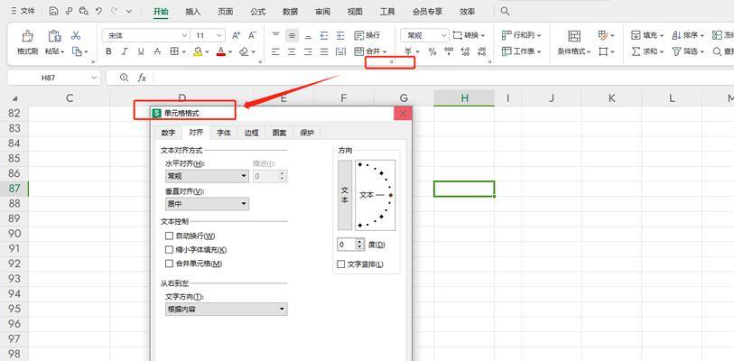Viewport: 734px width, 361px height.
Task: Open the font name dropdown 宋体
Action: (184, 35)
